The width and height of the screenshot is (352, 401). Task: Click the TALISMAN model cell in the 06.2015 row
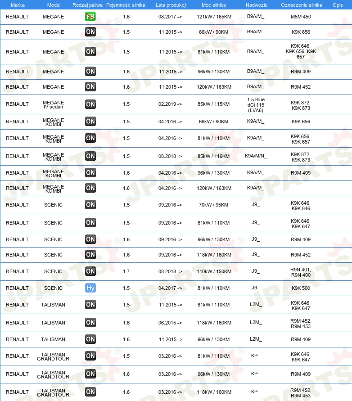click(x=53, y=323)
